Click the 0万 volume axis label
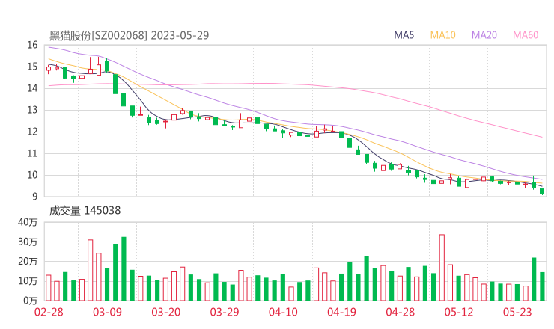554x329 pixels. (x=30, y=301)
